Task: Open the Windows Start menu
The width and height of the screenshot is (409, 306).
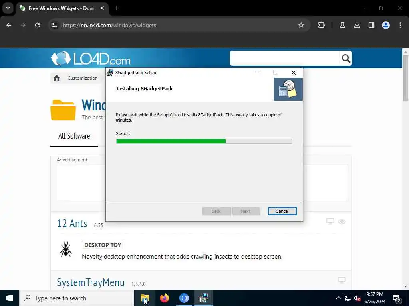Action: tap(10, 298)
